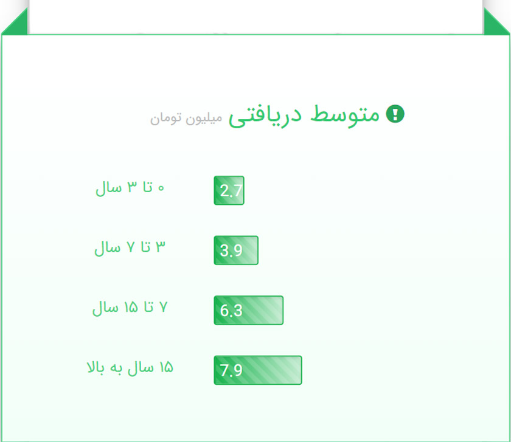Click the number 6.3 in the third bar
Viewport: 511px width, 442px height.
[231, 311]
